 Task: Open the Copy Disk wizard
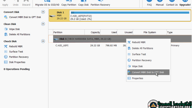pyautogui.click(x=83, y=3)
